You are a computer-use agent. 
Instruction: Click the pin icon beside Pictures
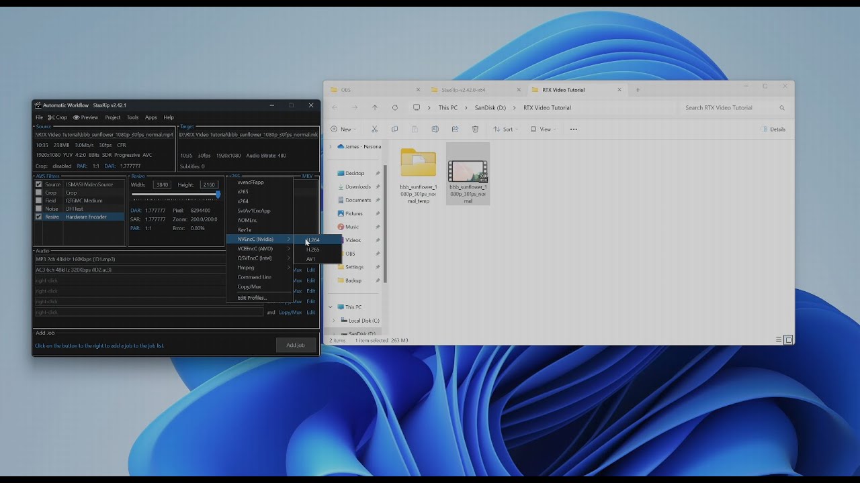pos(378,213)
